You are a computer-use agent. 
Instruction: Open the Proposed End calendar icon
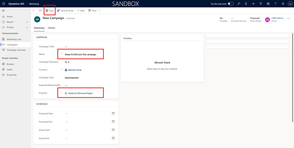tap(113, 122)
